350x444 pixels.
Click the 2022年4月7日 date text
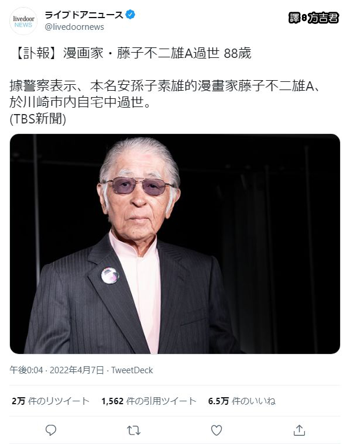pos(77,370)
